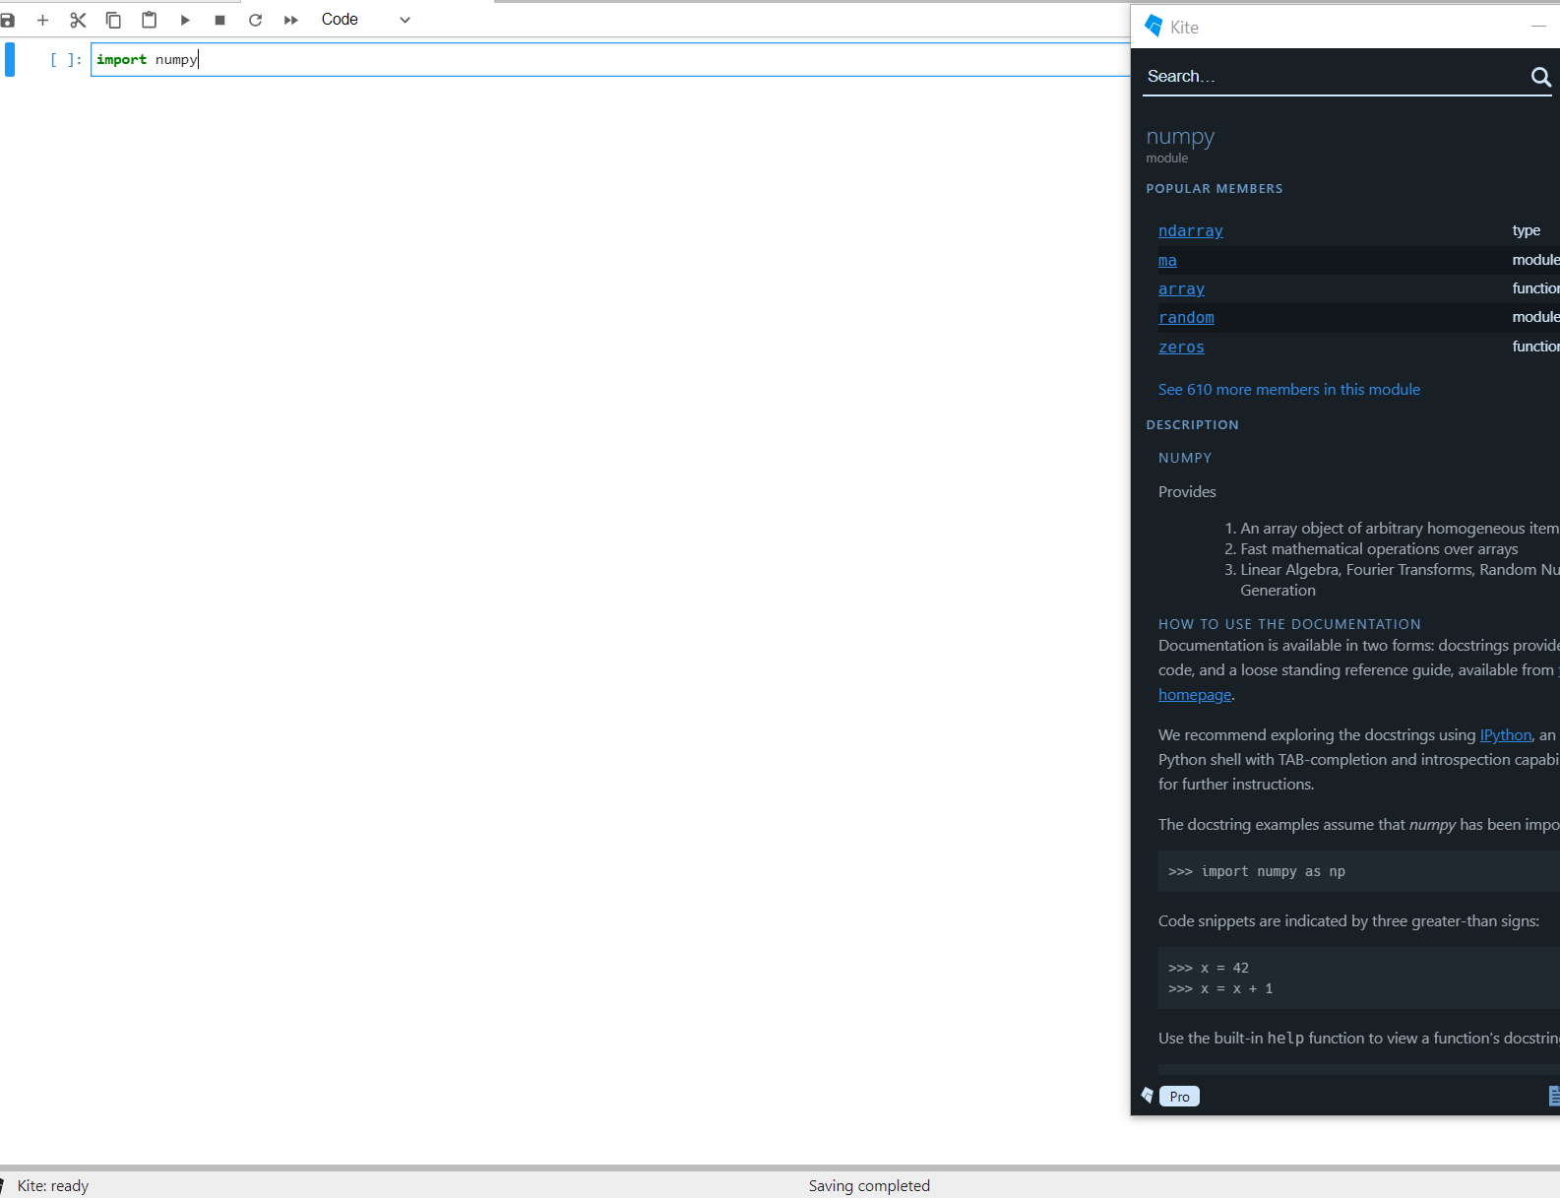
Task: Click See 610 more members in this module
Action: [x=1288, y=389]
